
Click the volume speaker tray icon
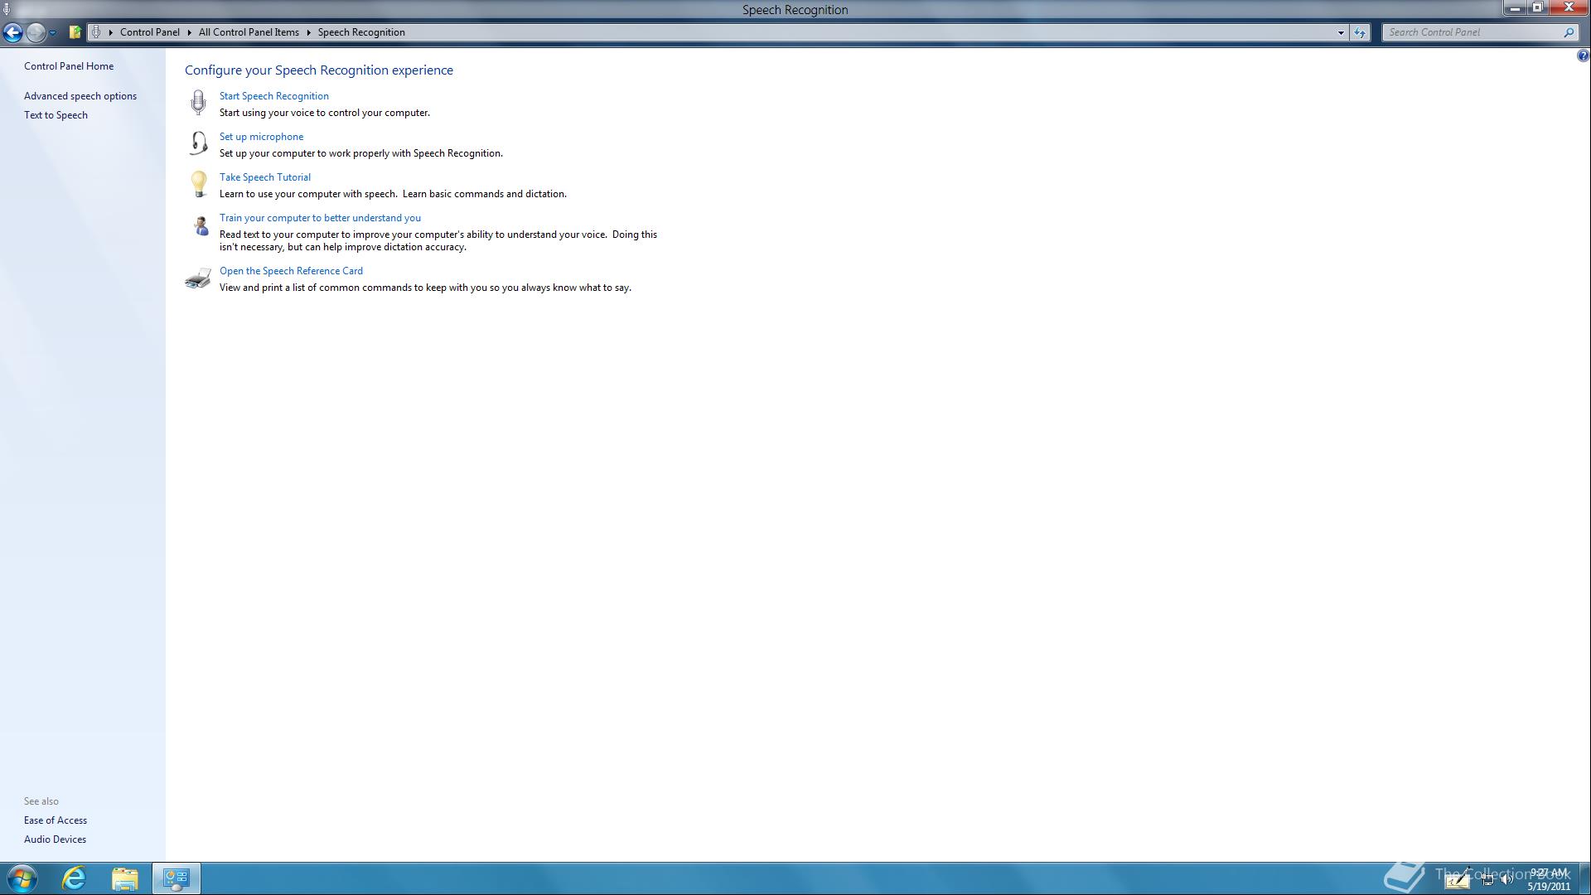click(x=1506, y=879)
